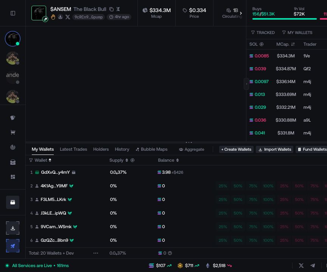
Task: Expand the Circulating supply stats arrow
Action: (241, 13)
